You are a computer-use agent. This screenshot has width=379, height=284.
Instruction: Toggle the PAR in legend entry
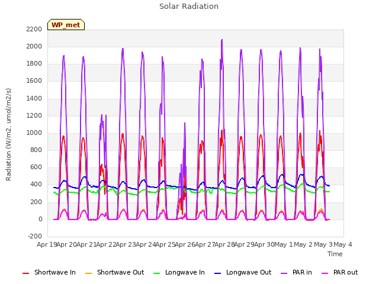point(296,272)
